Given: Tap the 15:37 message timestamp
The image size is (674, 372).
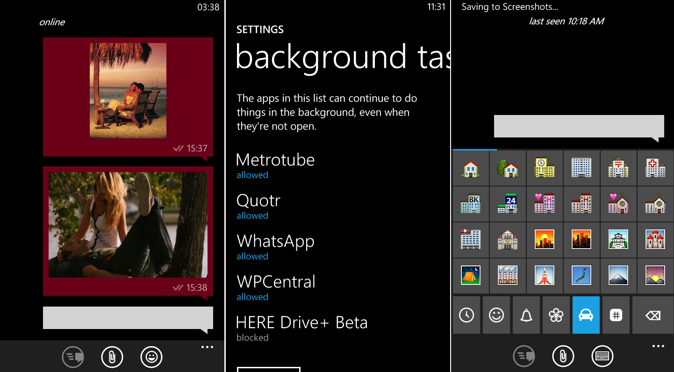Looking at the screenshot, I should 197,148.
